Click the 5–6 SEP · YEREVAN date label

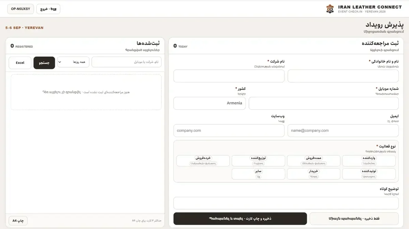tap(24, 28)
